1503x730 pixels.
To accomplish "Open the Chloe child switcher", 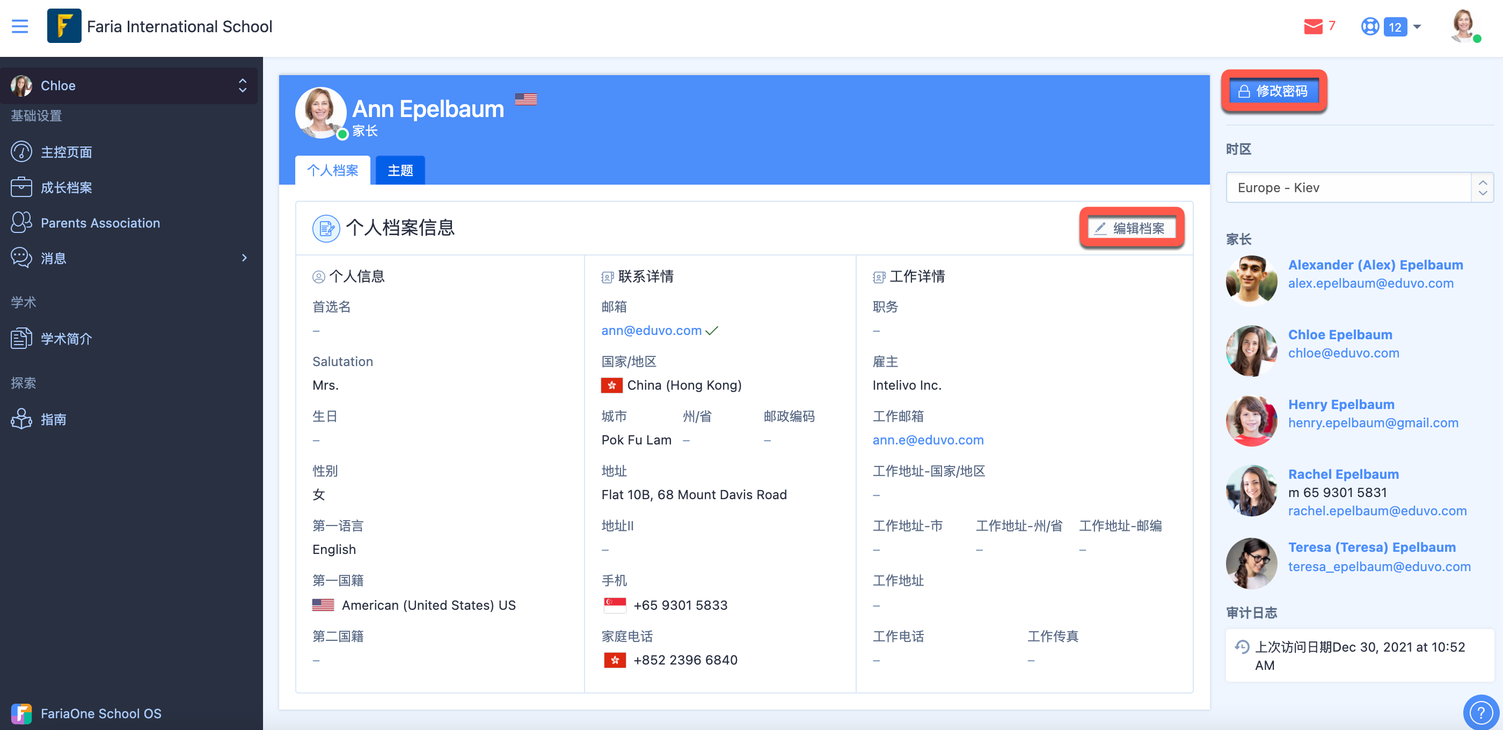I will [x=129, y=86].
